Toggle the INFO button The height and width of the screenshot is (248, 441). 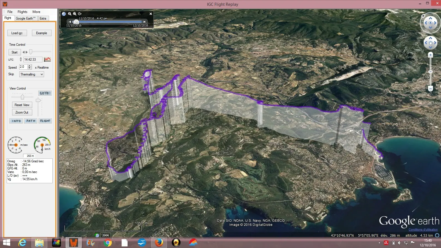click(16, 121)
